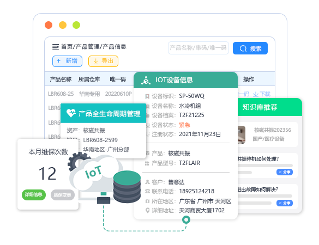The image size is (319, 245).
Task: Click the yellow window dot
Action: click(63, 25)
